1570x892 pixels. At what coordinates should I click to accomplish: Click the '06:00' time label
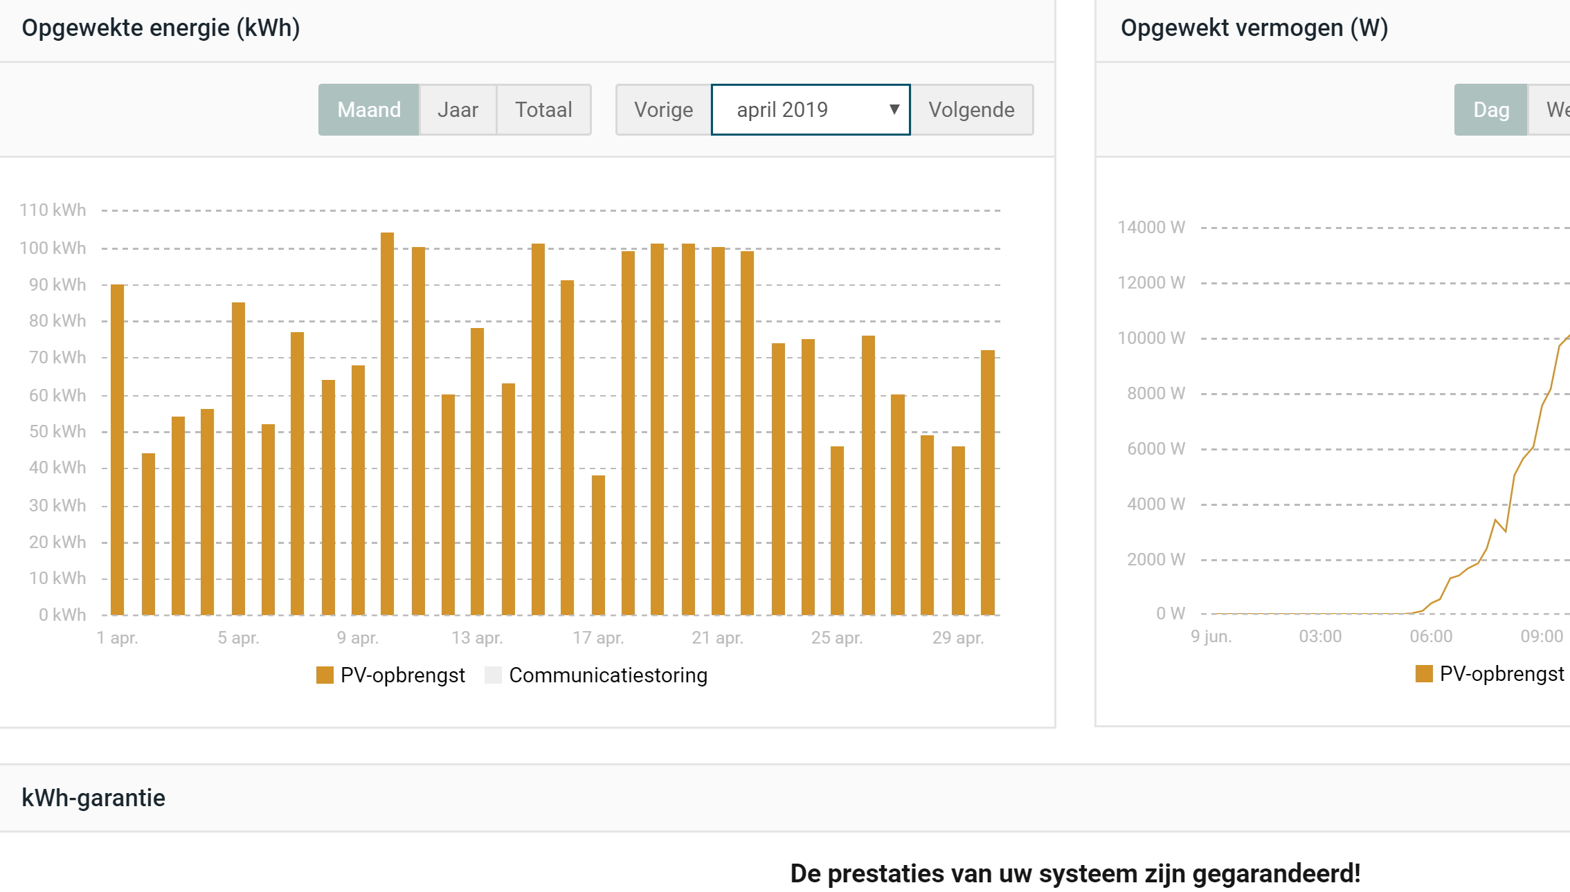(1431, 636)
